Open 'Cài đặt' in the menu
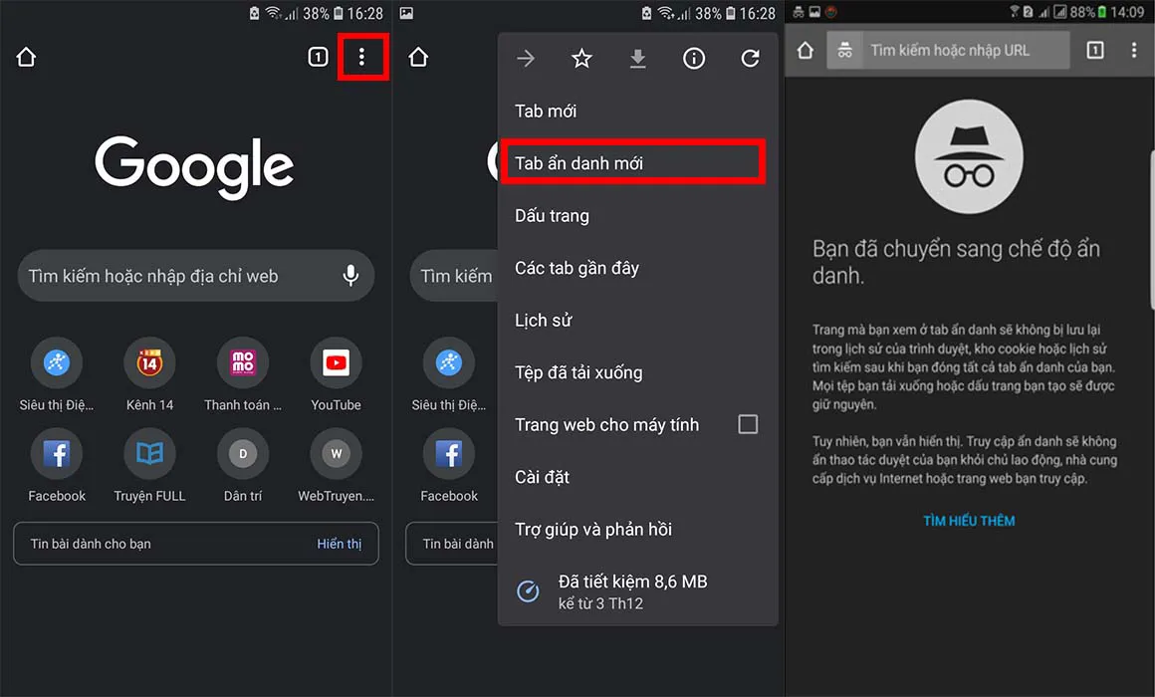The height and width of the screenshot is (697, 1155). click(x=542, y=477)
